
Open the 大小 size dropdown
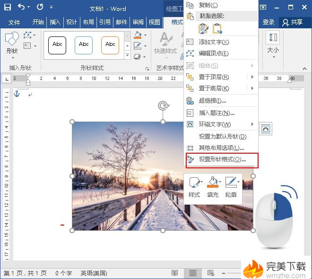click(273, 45)
